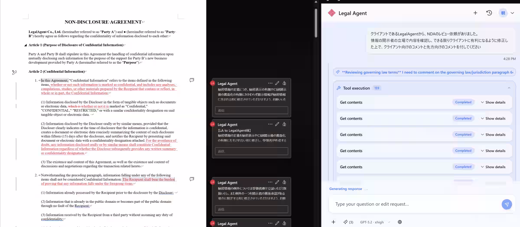Open the chat history clock icon
Viewport: 520px width, 227px height.
[x=489, y=13]
